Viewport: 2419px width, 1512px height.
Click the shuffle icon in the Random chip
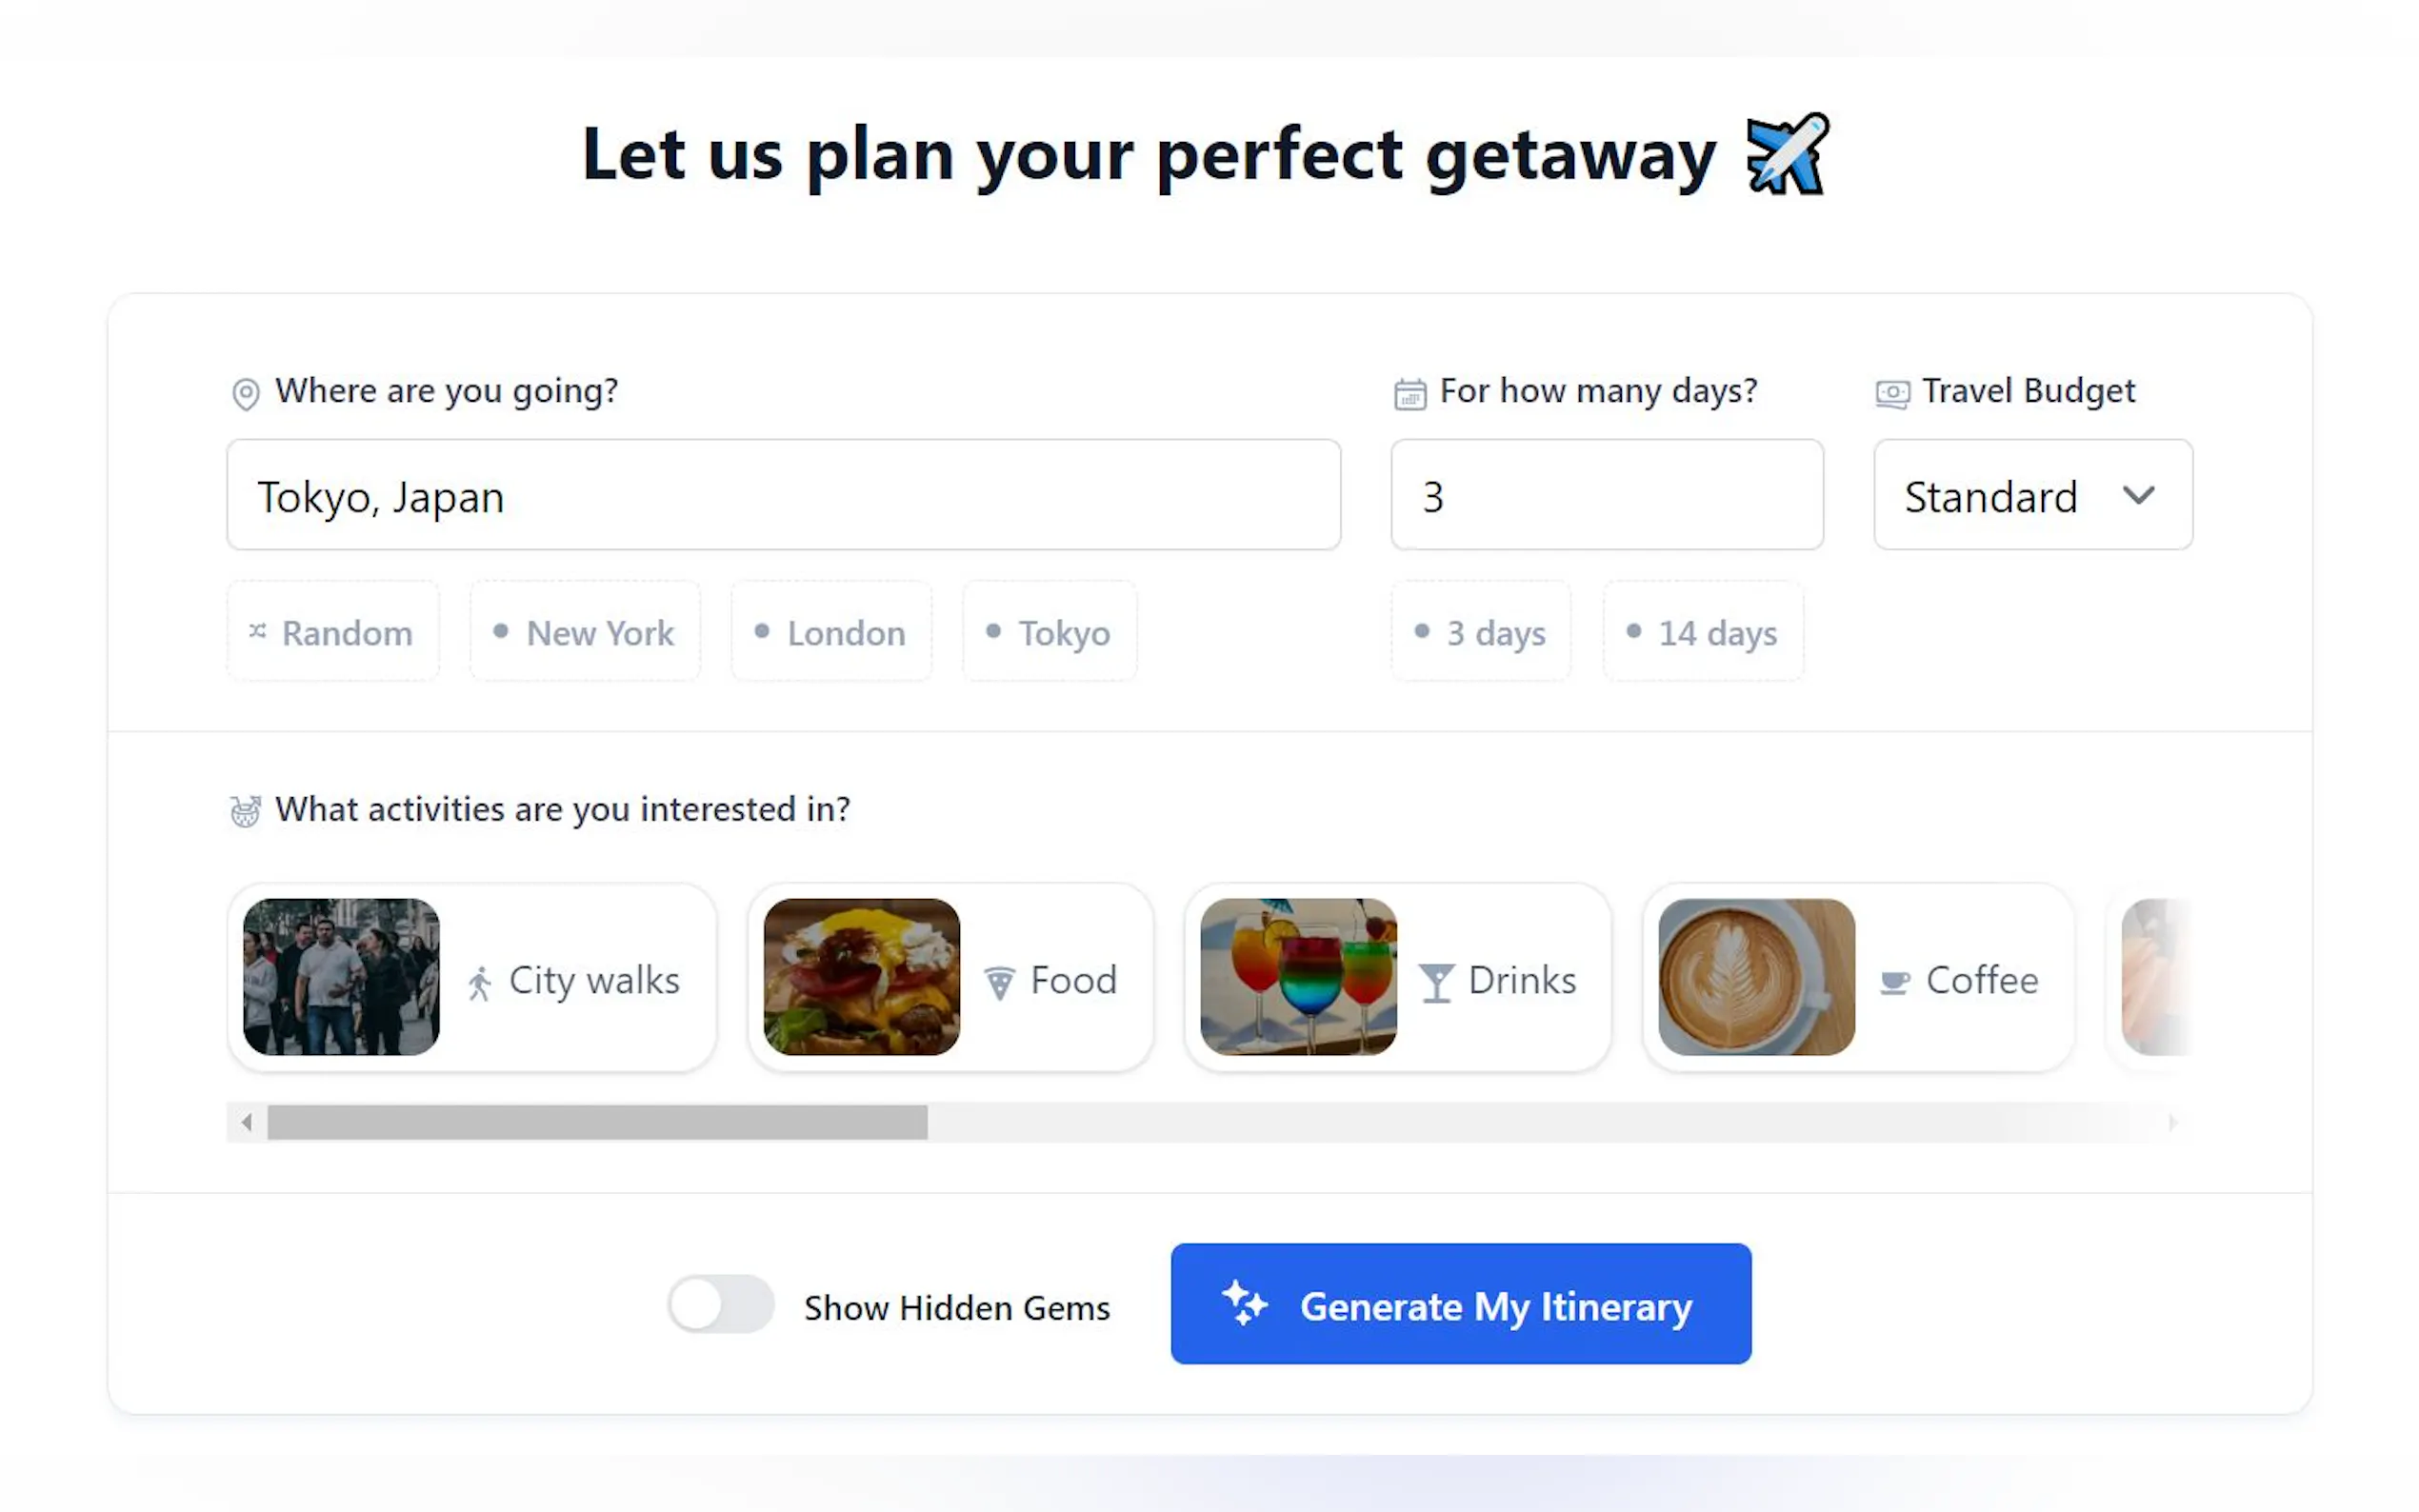(x=258, y=631)
